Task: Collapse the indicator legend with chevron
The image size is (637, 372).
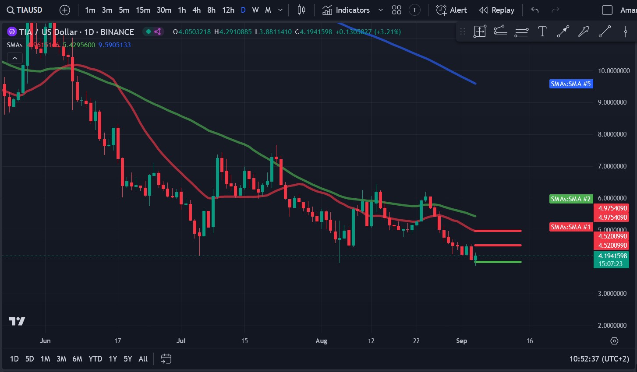Action: tap(14, 58)
